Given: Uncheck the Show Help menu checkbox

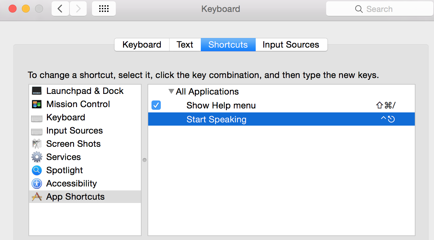Looking at the screenshot, I should [156, 105].
